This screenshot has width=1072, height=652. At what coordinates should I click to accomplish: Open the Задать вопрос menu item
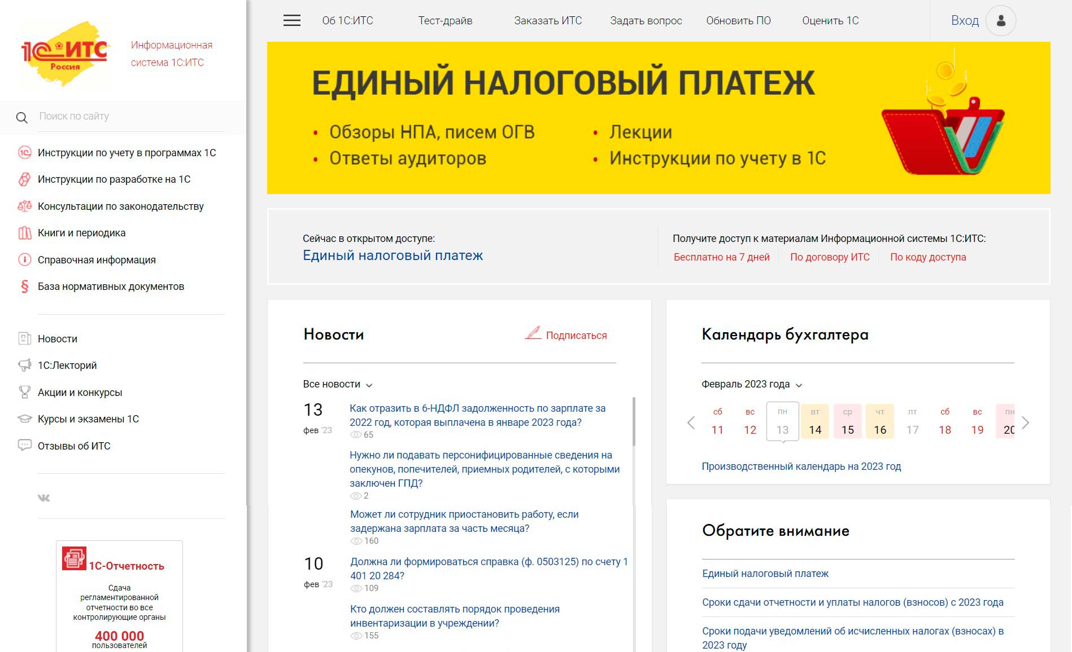pos(646,21)
